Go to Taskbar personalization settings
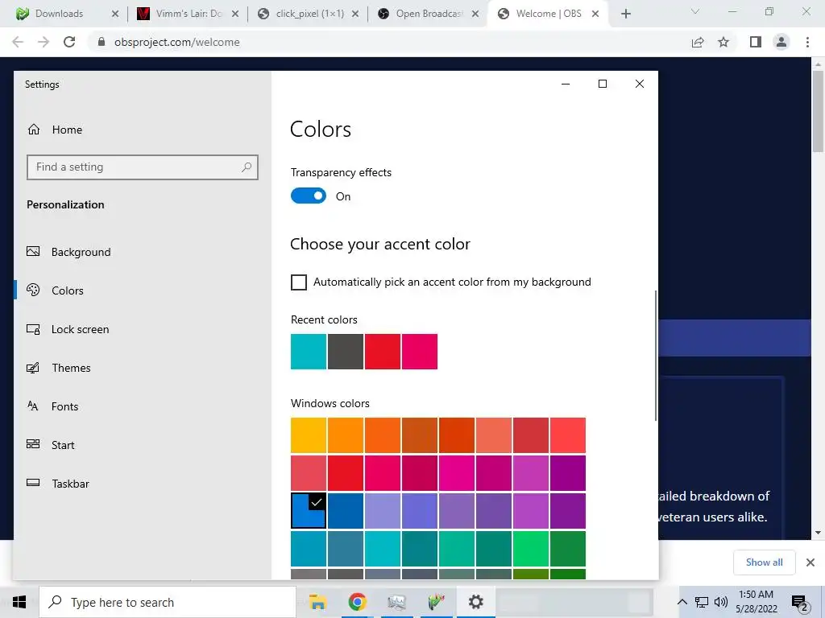Image resolution: width=825 pixels, height=618 pixels. click(70, 484)
